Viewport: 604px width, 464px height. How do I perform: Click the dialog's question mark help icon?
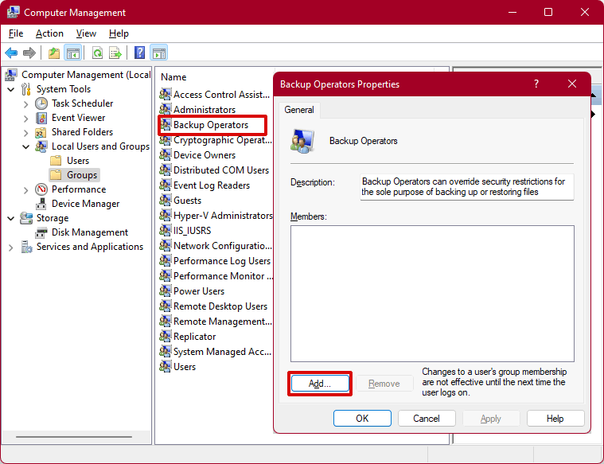click(536, 84)
